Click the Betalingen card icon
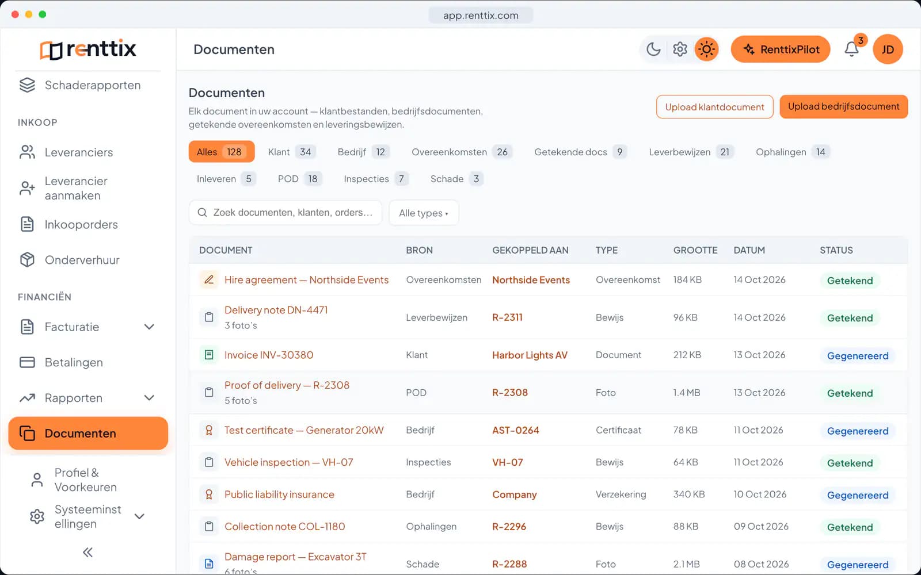The width and height of the screenshot is (921, 575). pos(27,362)
